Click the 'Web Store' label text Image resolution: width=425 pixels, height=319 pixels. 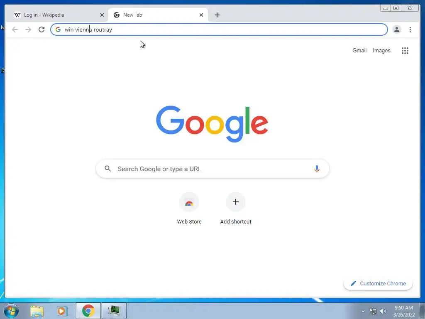(x=189, y=222)
